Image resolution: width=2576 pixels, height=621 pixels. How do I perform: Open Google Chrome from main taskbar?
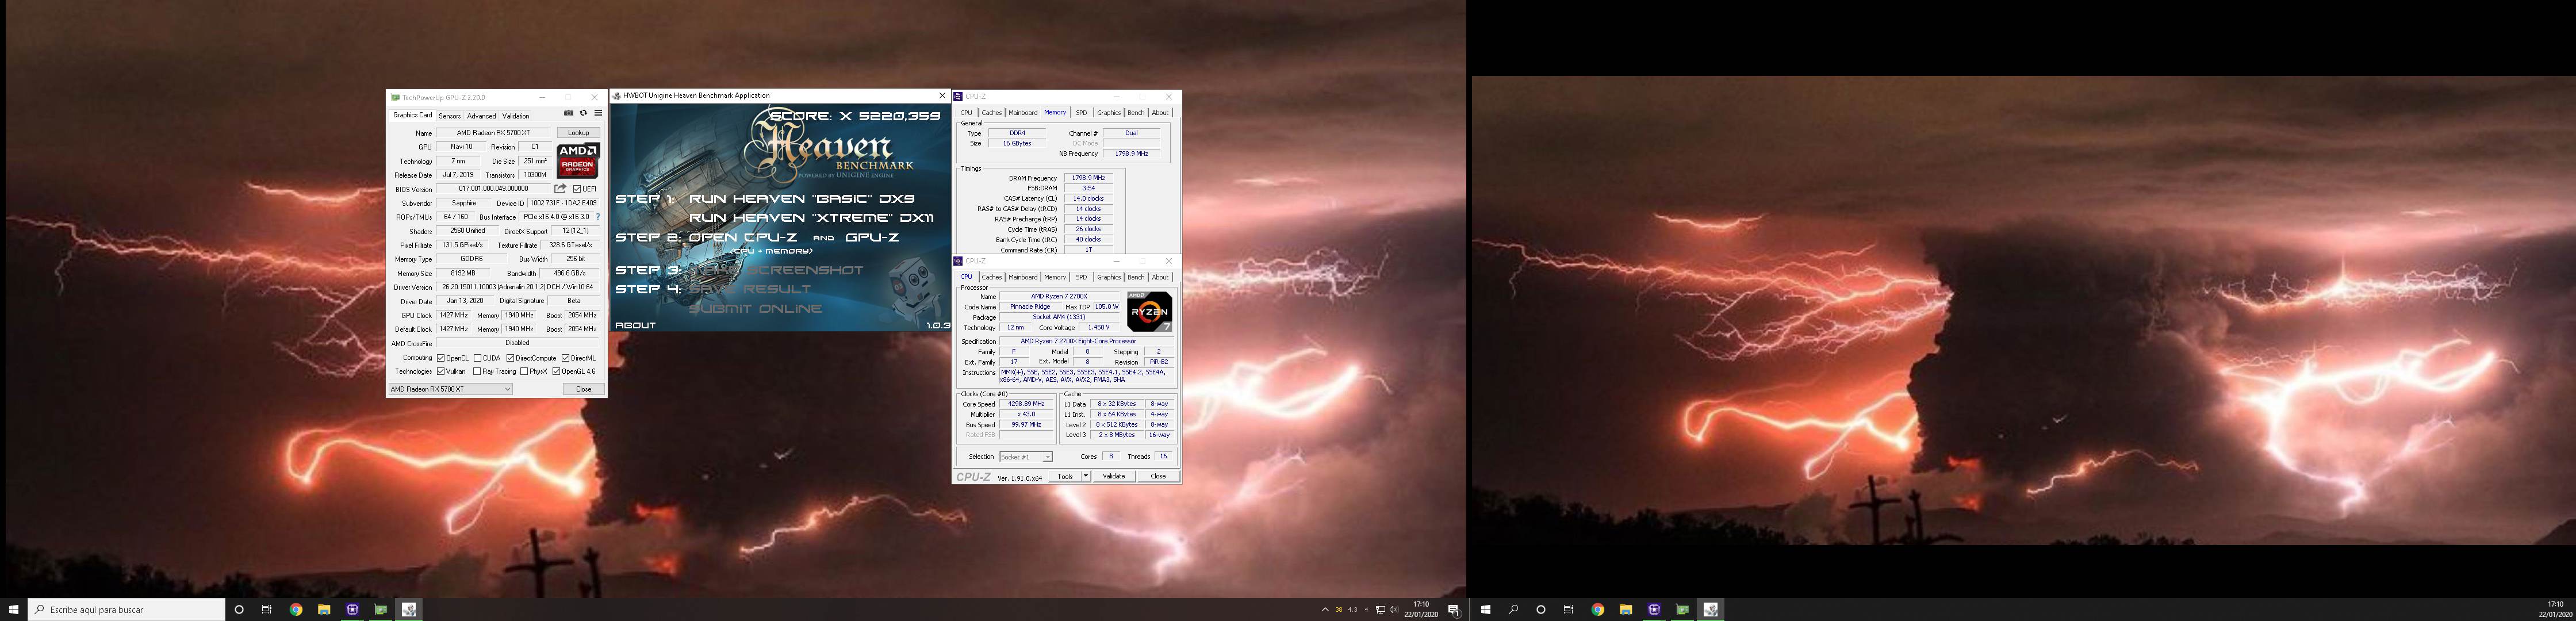pos(296,609)
